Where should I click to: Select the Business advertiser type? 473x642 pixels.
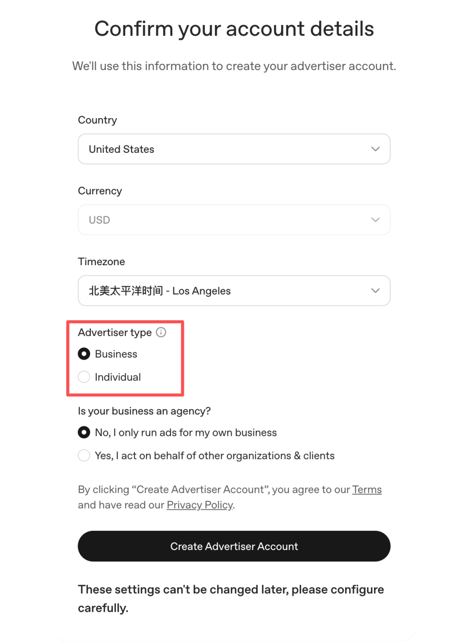(84, 354)
